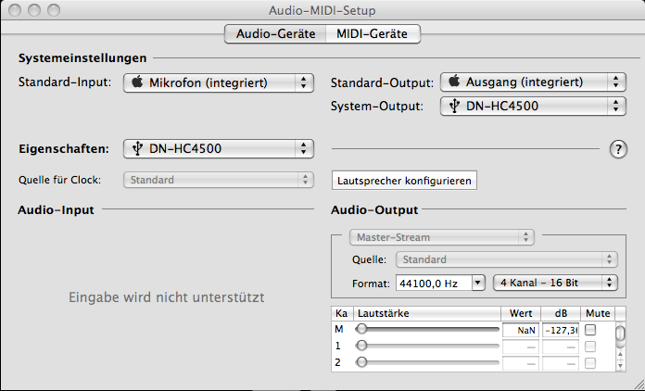This screenshot has width=645, height=391.
Task: Expand the 44100,0 Hz format combo box
Action: tap(478, 282)
